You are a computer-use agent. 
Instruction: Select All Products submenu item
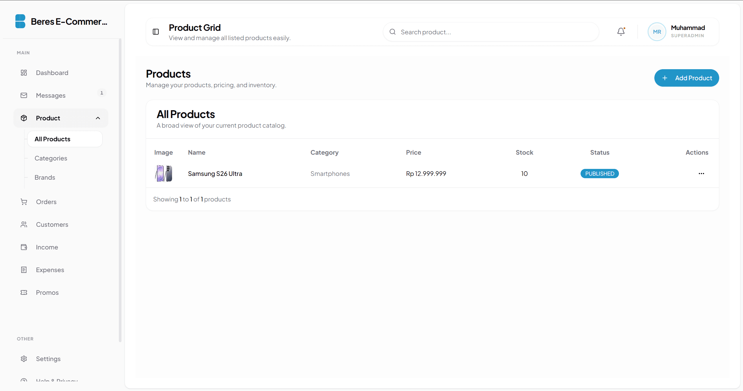65,139
